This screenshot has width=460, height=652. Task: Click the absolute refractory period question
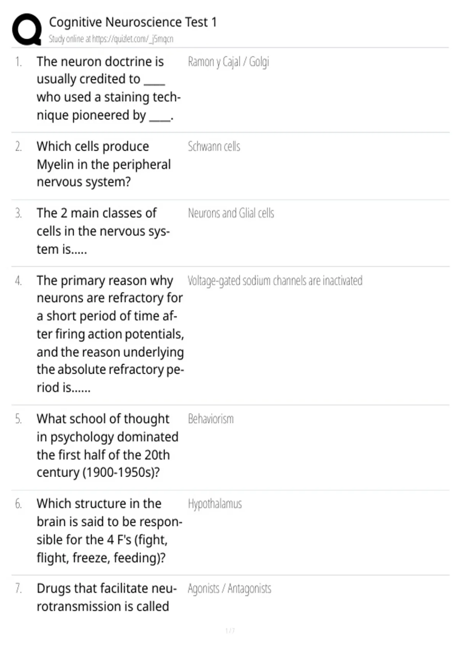[x=110, y=334]
